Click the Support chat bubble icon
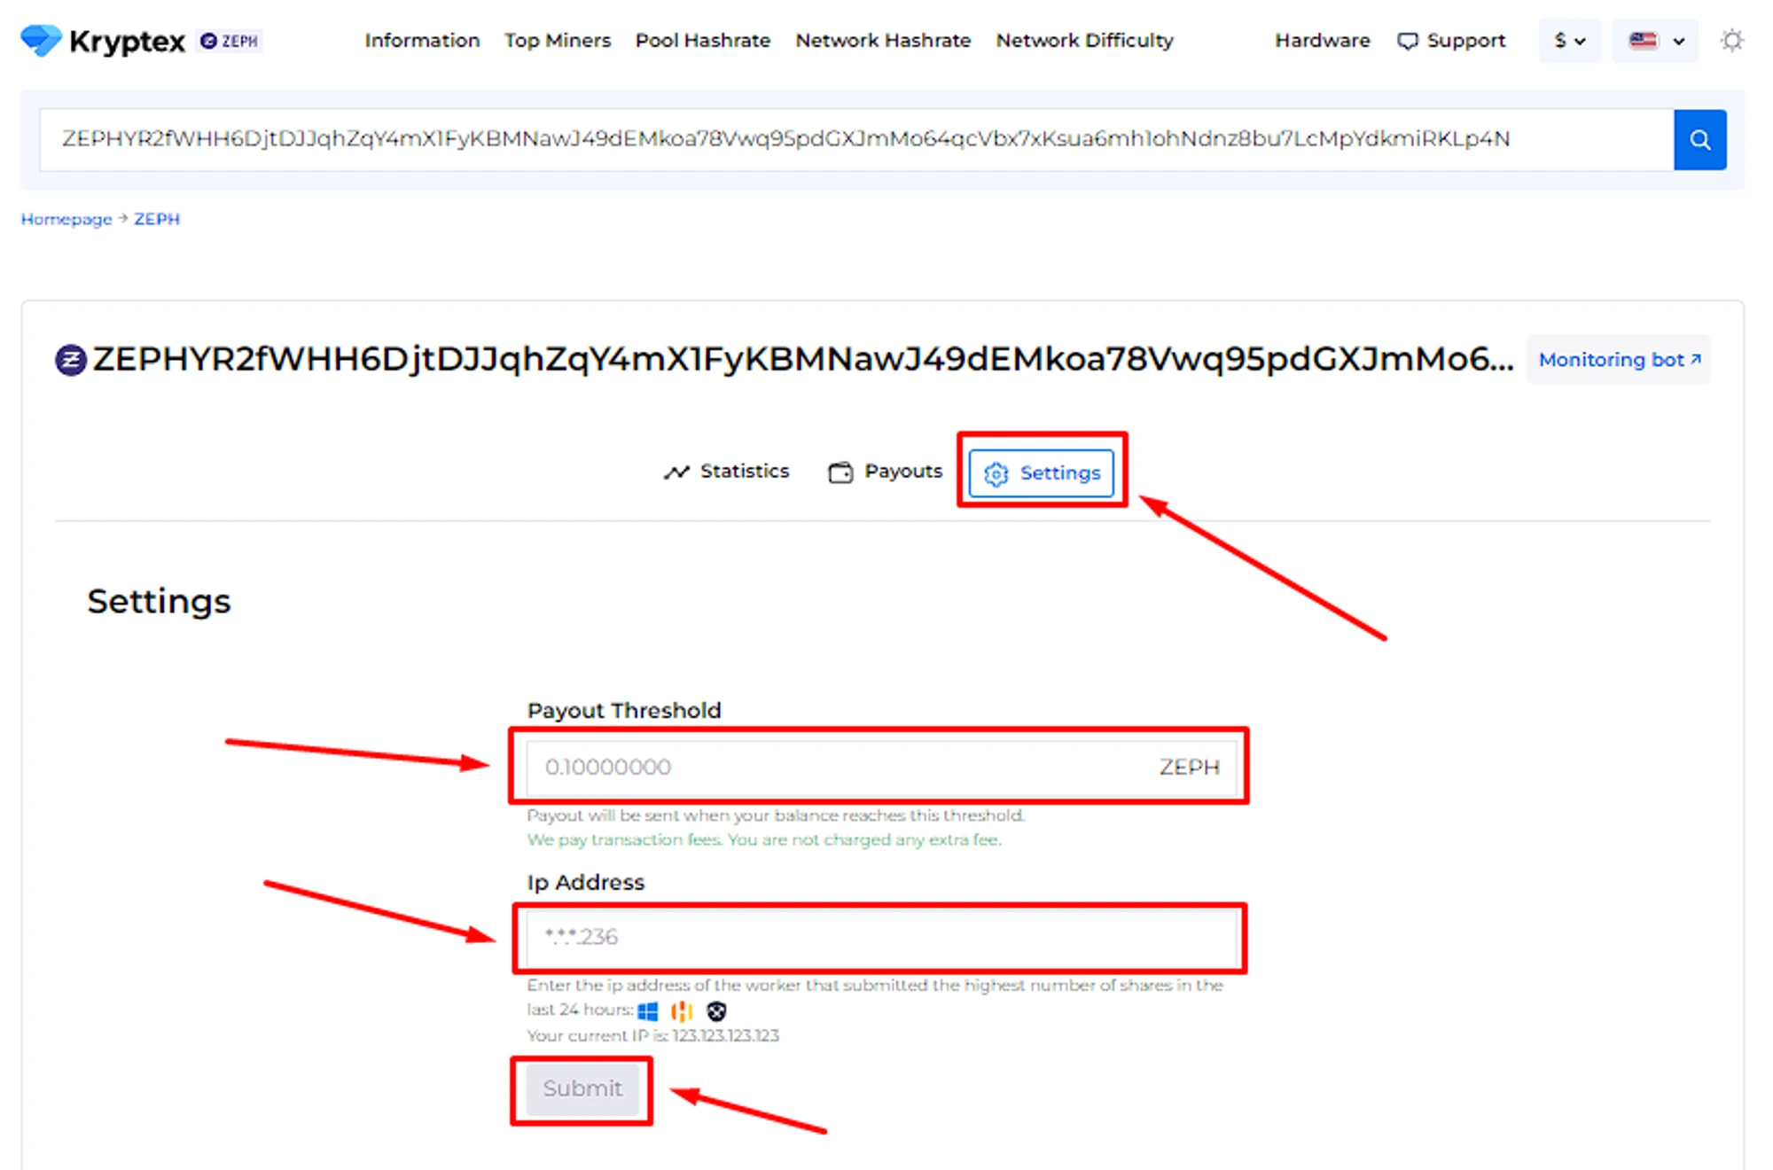The height and width of the screenshot is (1170, 1773). click(x=1407, y=41)
